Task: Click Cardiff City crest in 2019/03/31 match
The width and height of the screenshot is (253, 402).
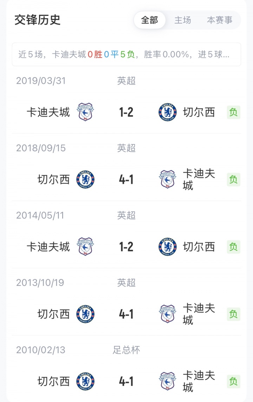Action: pyautogui.click(x=85, y=112)
